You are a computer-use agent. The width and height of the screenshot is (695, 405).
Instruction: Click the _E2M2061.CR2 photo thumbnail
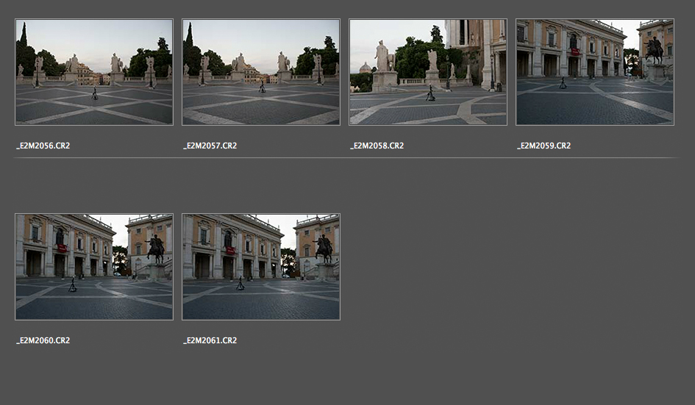pyautogui.click(x=261, y=267)
